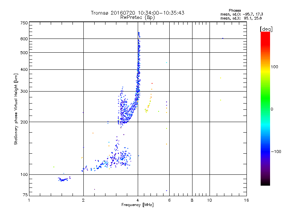This screenshot has height=218, width=290.
Task: Click the y-axis tick label '500'
Action: [24, 53]
